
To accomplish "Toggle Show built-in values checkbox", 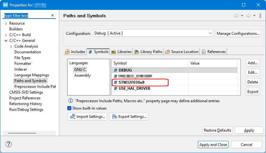I will (69, 108).
